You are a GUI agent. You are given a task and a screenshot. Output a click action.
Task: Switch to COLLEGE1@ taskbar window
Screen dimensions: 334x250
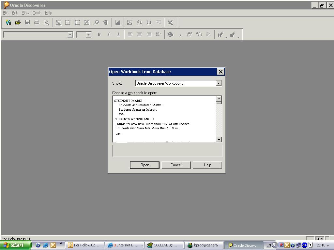(x=164, y=245)
